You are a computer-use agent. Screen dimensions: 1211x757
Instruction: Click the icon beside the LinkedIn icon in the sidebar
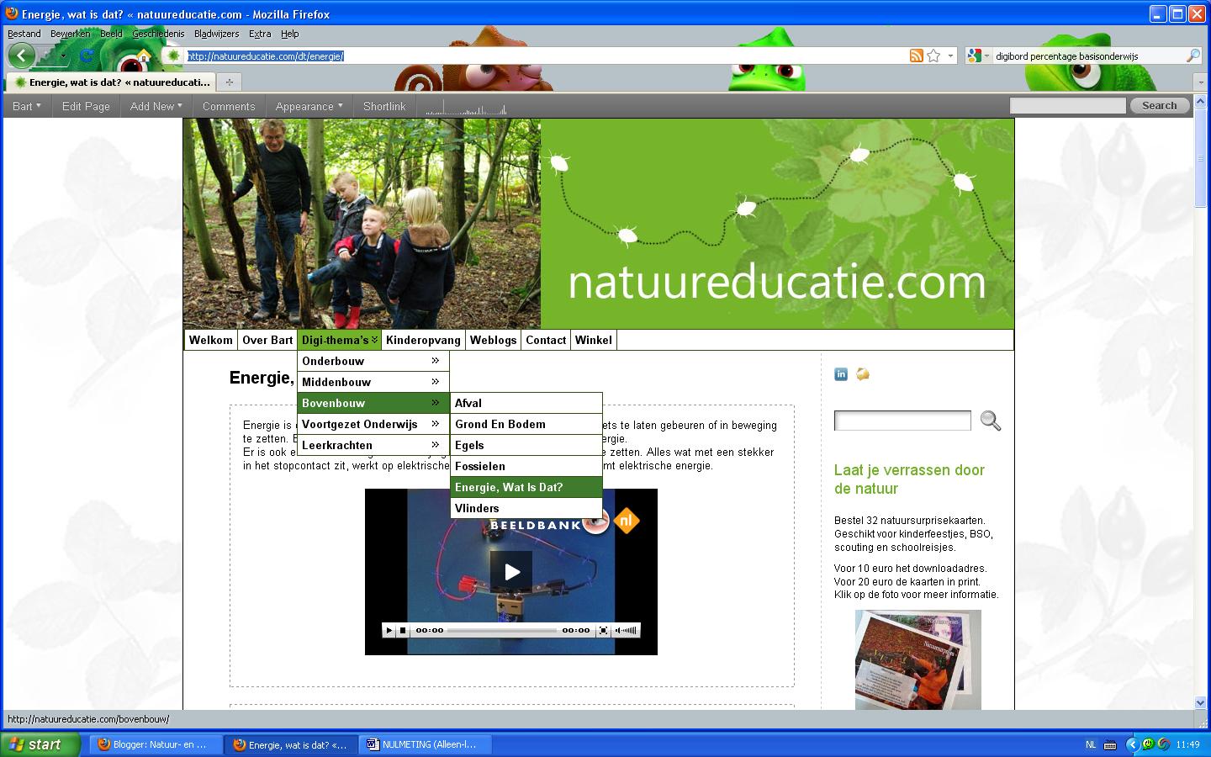(x=863, y=374)
